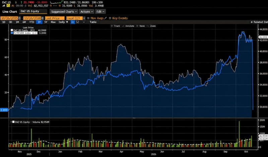
Task: Click the blue 0.1000 tag on left axis
Action: [x=4, y=110]
